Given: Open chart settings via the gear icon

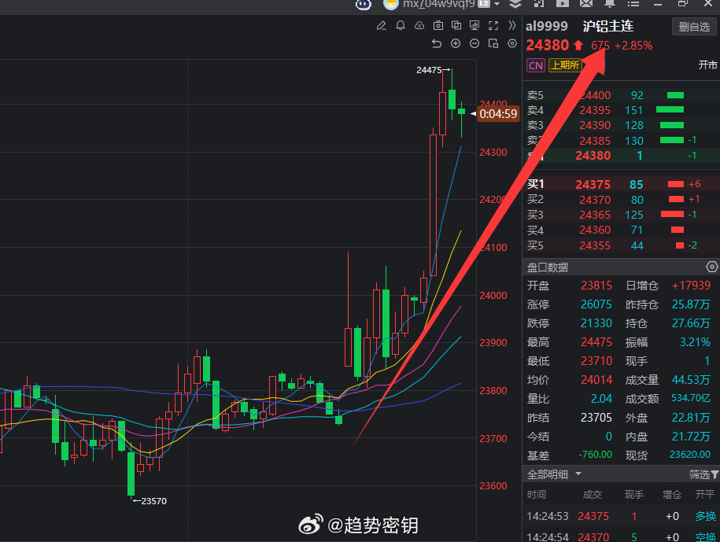Looking at the screenshot, I should (511, 43).
